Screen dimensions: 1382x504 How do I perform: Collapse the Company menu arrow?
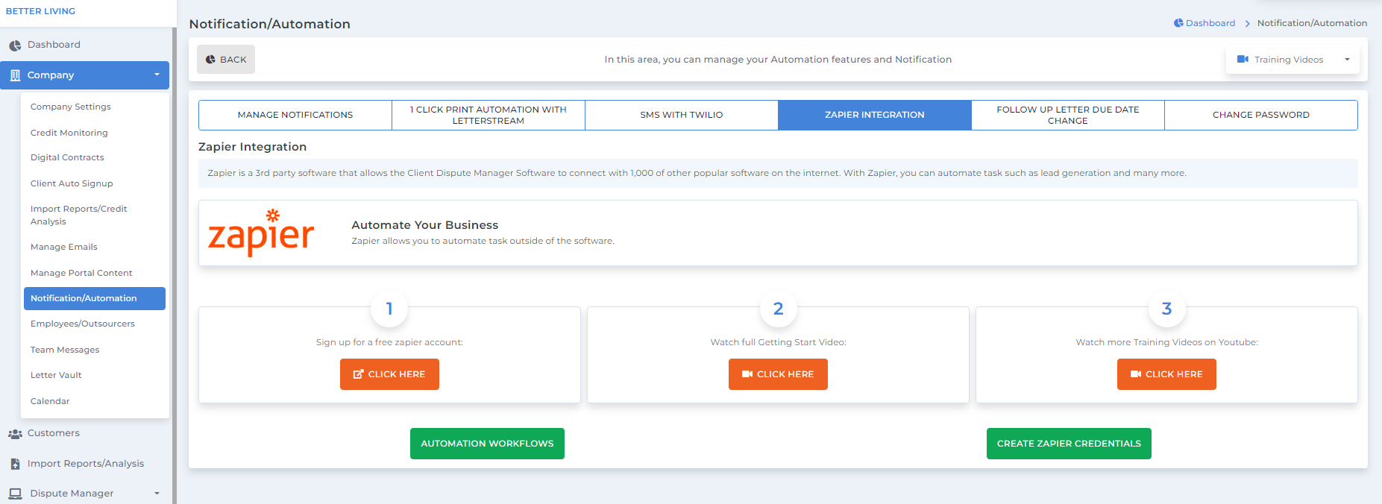(157, 75)
